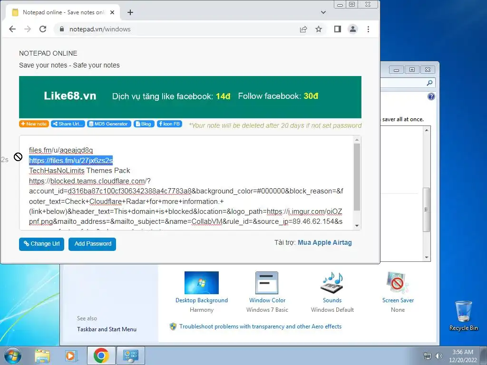Open Window Color settings
Viewport: 487px width, 365px height.
pyautogui.click(x=267, y=292)
